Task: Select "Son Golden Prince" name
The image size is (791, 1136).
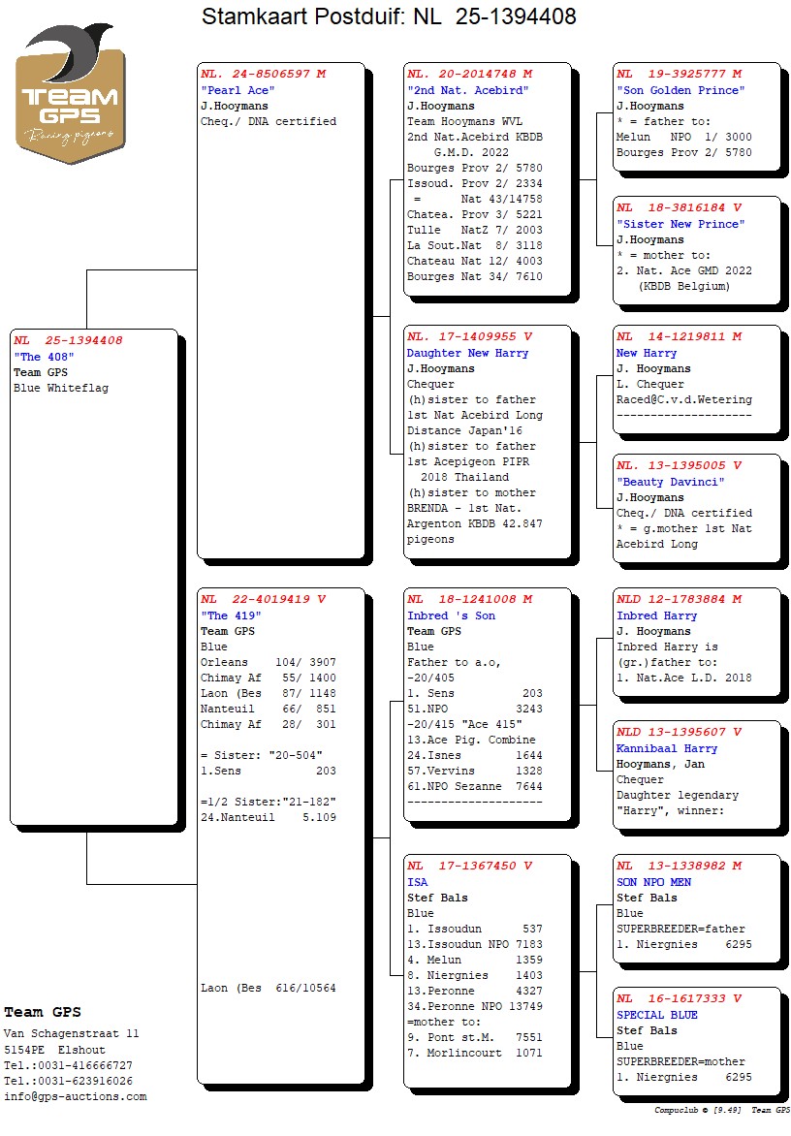Action: (680, 90)
